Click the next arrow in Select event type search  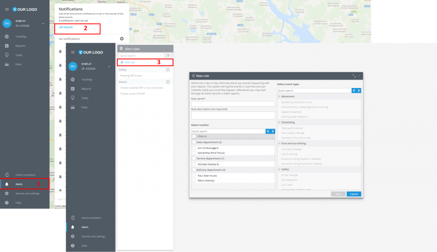click(359, 91)
